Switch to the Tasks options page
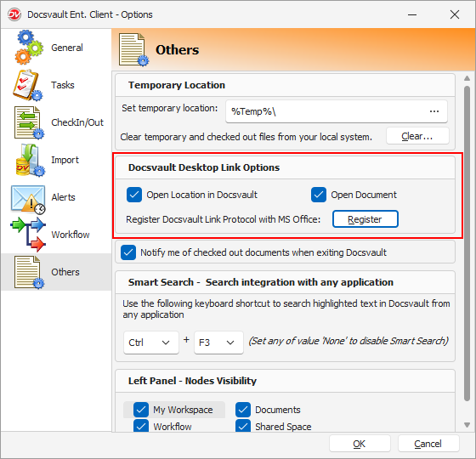Viewport: 476px width, 459px height. (x=56, y=85)
